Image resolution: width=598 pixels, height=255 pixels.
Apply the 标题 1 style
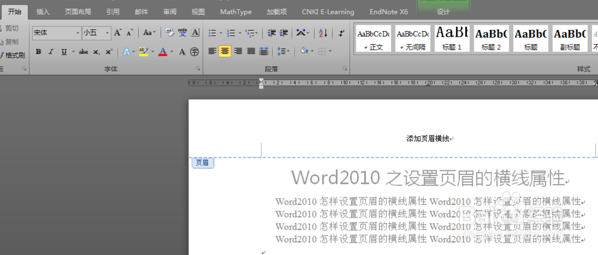click(x=452, y=38)
